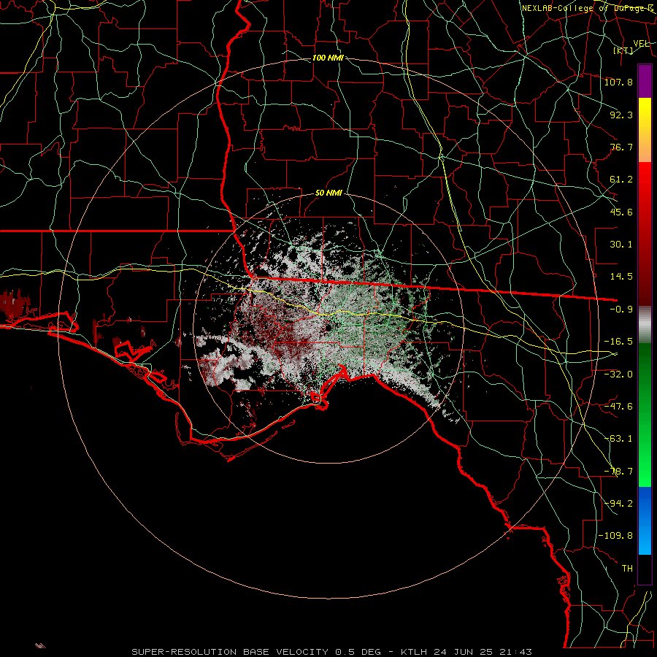The width and height of the screenshot is (657, 657).
Task: Click the Super-Resolution Base Velocity footer caption
Action: click(332, 652)
